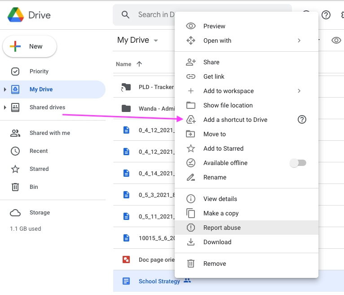This screenshot has height=295, width=344.
Task: Click the Starred star icon in sidebar
Action: pos(15,169)
